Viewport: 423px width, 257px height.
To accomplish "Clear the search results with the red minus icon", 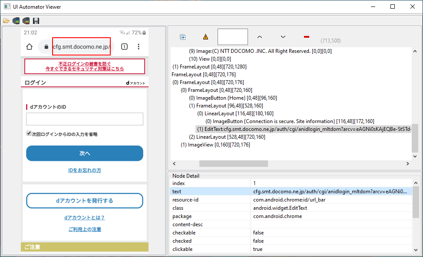I will 307,37.
